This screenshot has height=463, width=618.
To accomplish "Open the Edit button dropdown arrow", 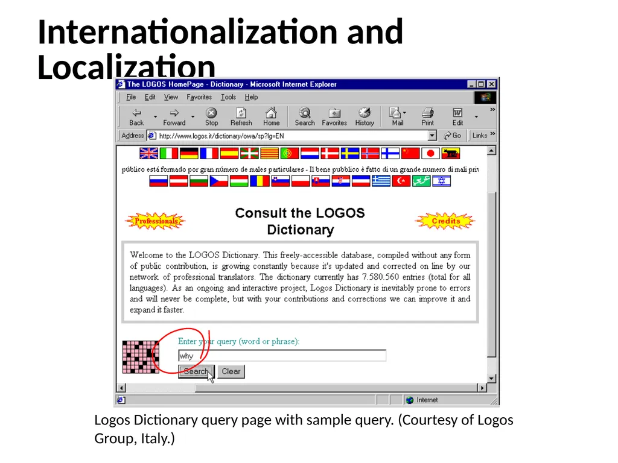I will (x=476, y=117).
